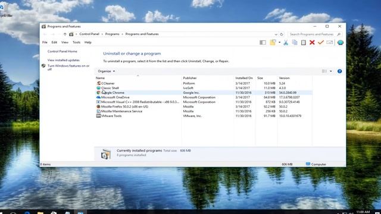Screen dimensions: 381x214
Task: Click the checkmark Properties icon
Action: coord(321,42)
